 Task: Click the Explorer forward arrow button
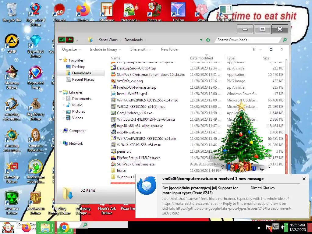click(70, 40)
